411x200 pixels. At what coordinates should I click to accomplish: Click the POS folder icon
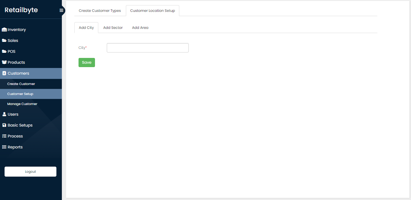(x=4, y=52)
